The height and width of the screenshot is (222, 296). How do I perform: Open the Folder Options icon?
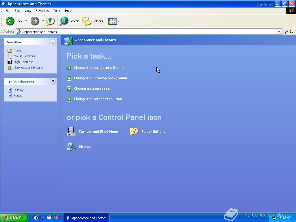click(x=134, y=132)
